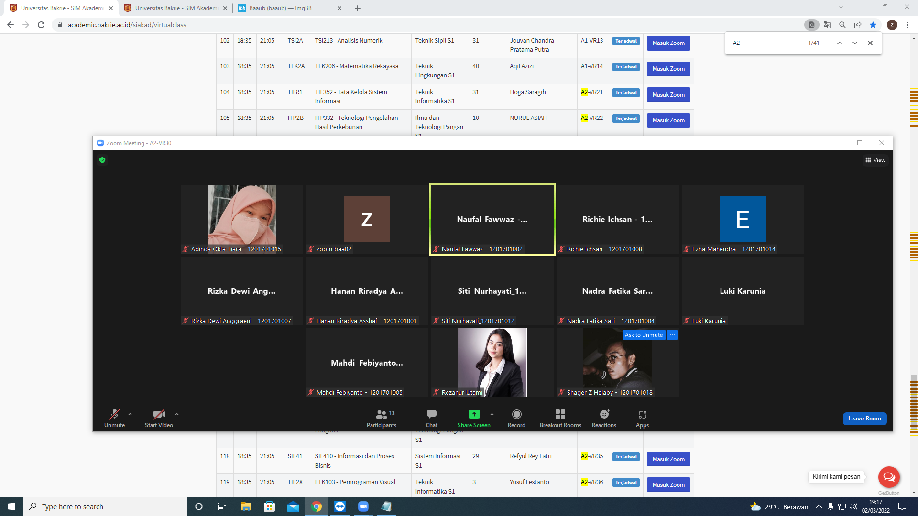Click the Share this page icon
The image size is (918, 516).
[x=858, y=25]
